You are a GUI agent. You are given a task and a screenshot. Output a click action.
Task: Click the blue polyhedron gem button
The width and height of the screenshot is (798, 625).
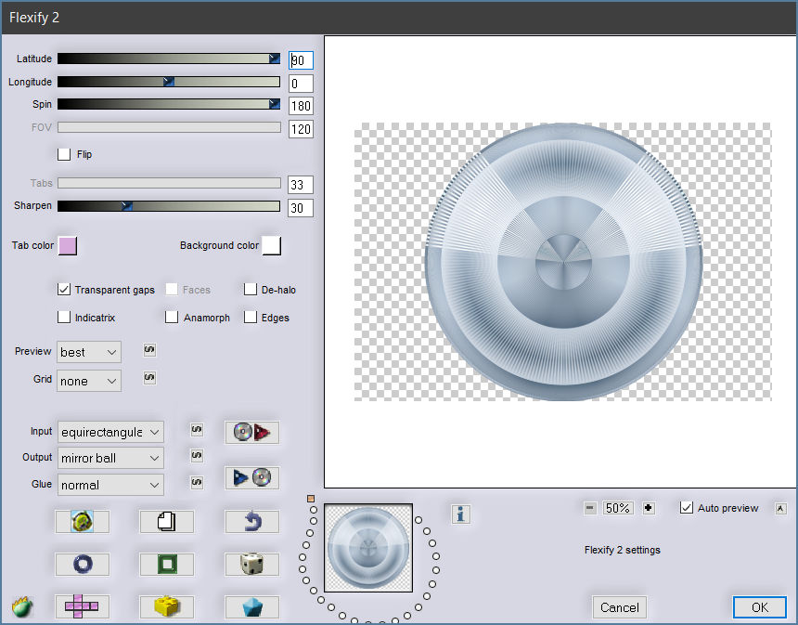tap(251, 607)
